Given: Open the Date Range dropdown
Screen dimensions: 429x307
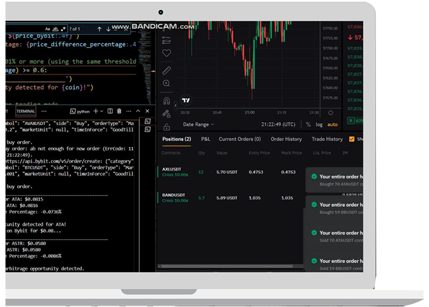Looking at the screenshot, I should tap(198, 124).
